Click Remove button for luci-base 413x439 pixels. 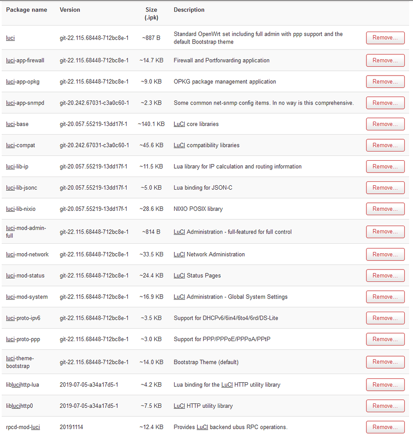pos(385,124)
